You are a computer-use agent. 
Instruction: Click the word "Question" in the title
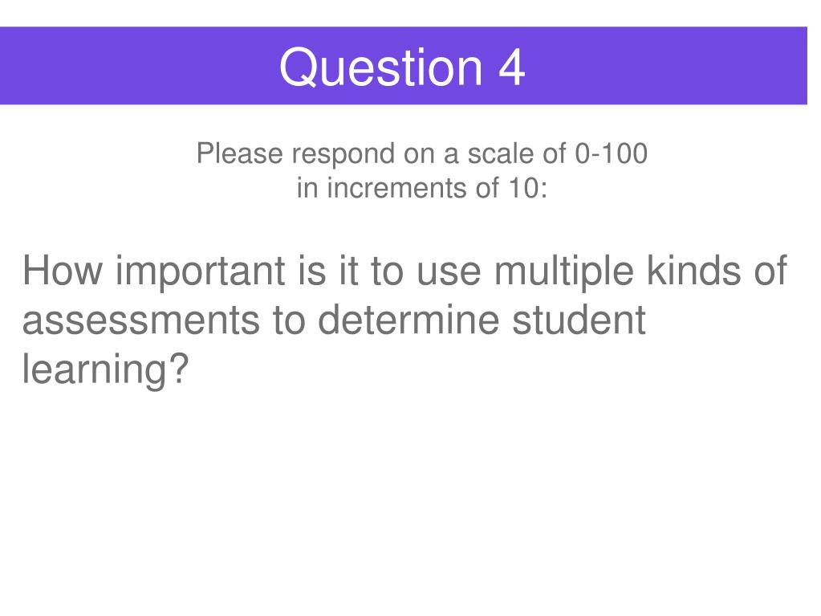point(380,68)
